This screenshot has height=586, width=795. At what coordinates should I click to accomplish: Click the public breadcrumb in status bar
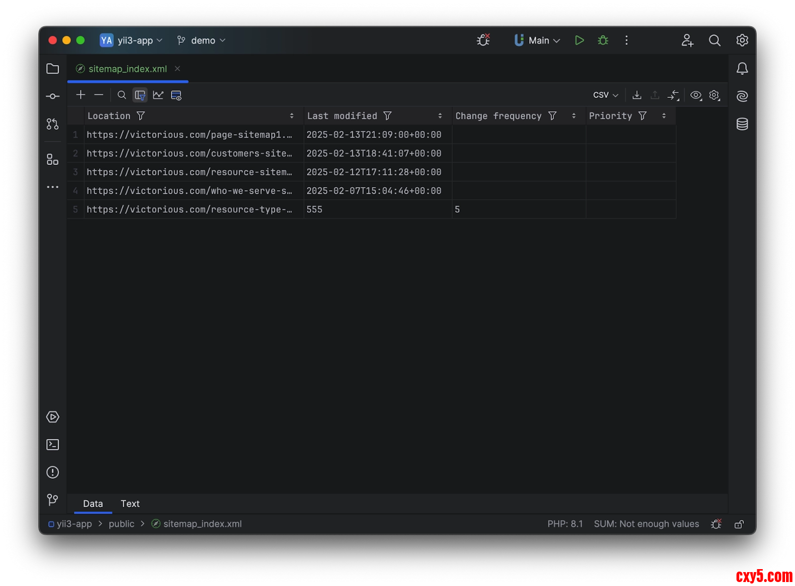pyautogui.click(x=121, y=524)
